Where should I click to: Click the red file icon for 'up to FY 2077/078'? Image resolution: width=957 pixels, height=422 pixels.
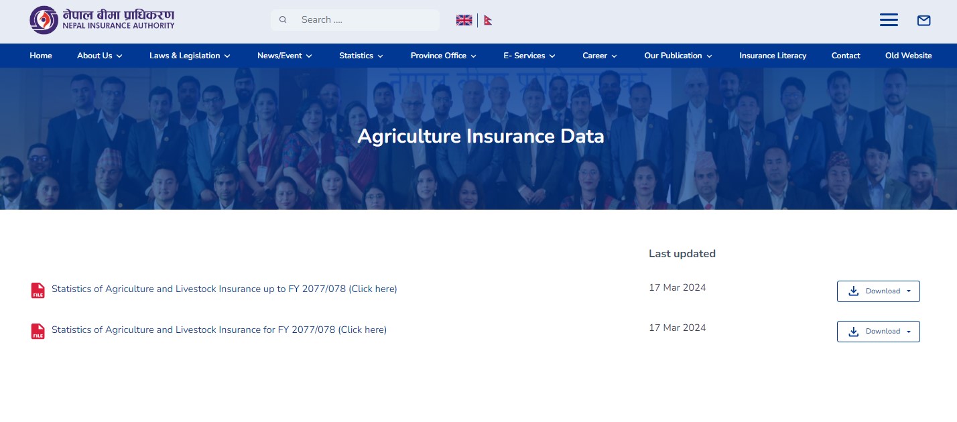(38, 290)
